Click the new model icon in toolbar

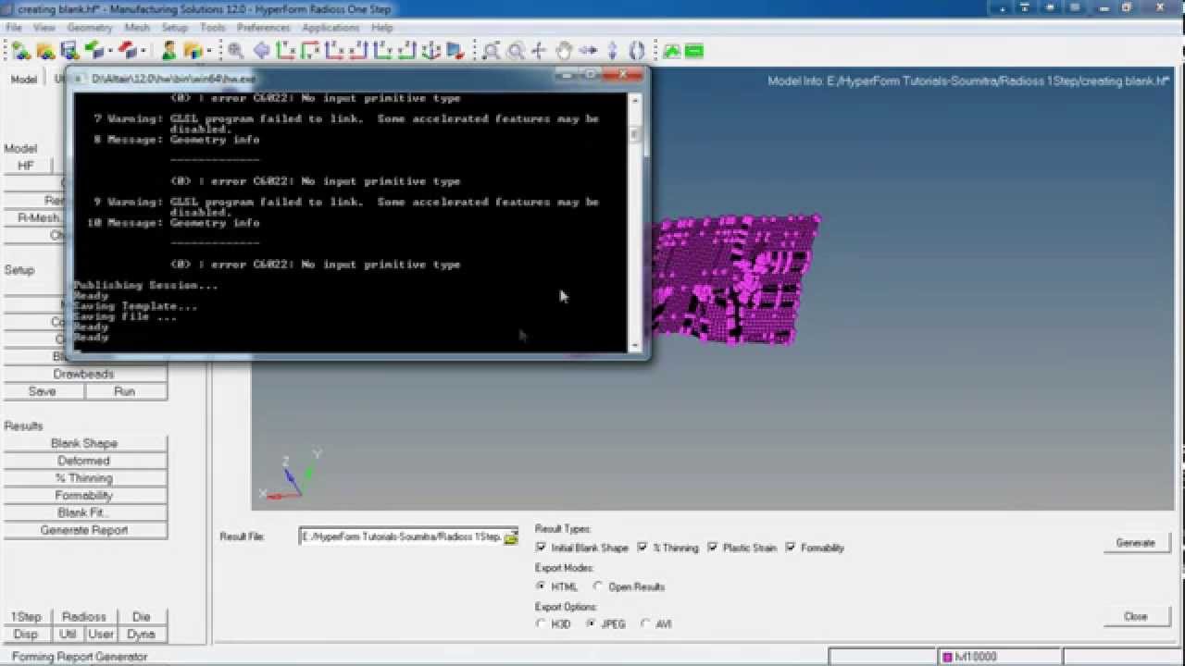point(20,50)
